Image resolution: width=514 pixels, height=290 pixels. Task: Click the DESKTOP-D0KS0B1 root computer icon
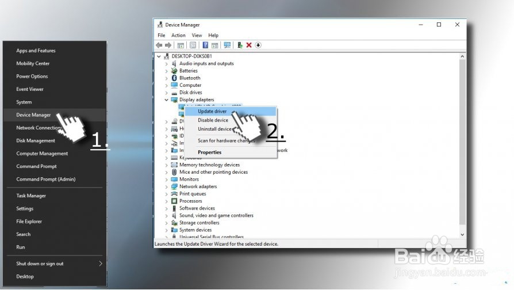tap(167, 56)
